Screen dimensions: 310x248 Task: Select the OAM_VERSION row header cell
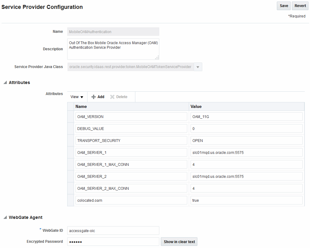[x=71, y=116]
